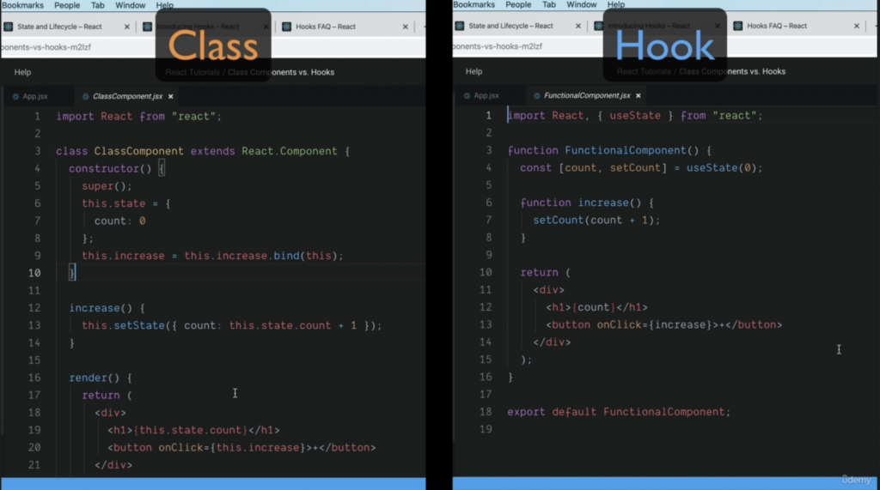This screenshot has width=880, height=490.
Task: Open editor Help menu in left sandbox
Action: tap(22, 72)
